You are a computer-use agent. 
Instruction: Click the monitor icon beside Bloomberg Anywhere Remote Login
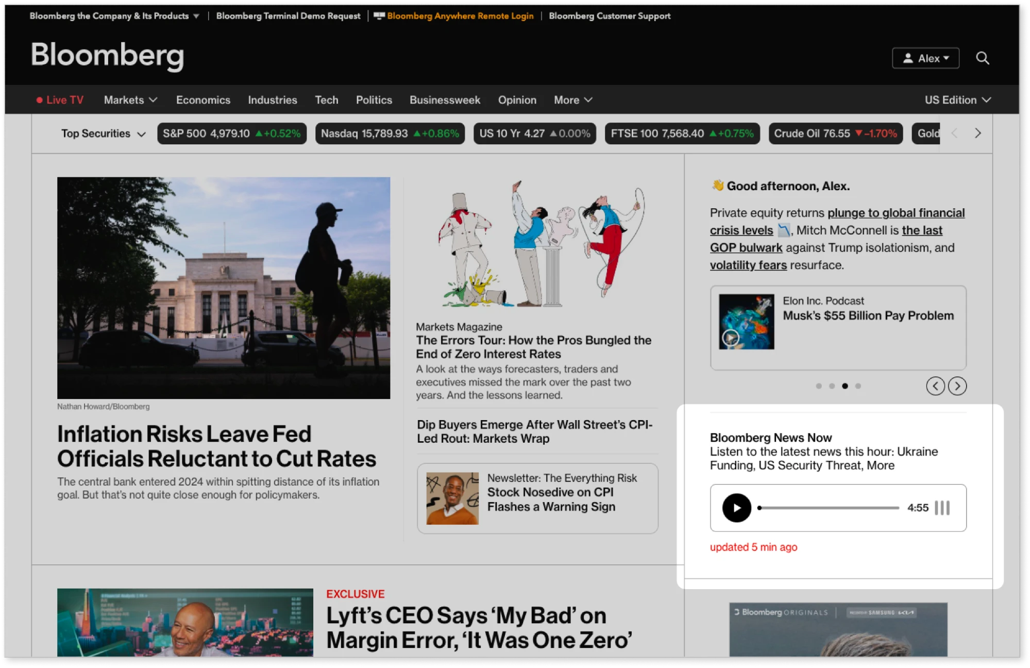[379, 15]
